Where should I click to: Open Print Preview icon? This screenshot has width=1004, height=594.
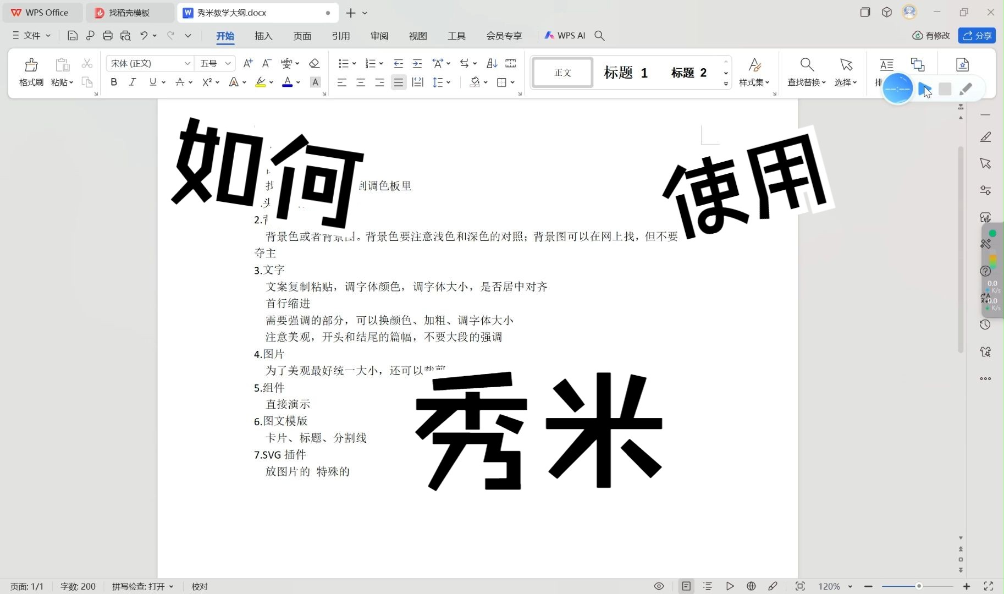click(x=125, y=36)
